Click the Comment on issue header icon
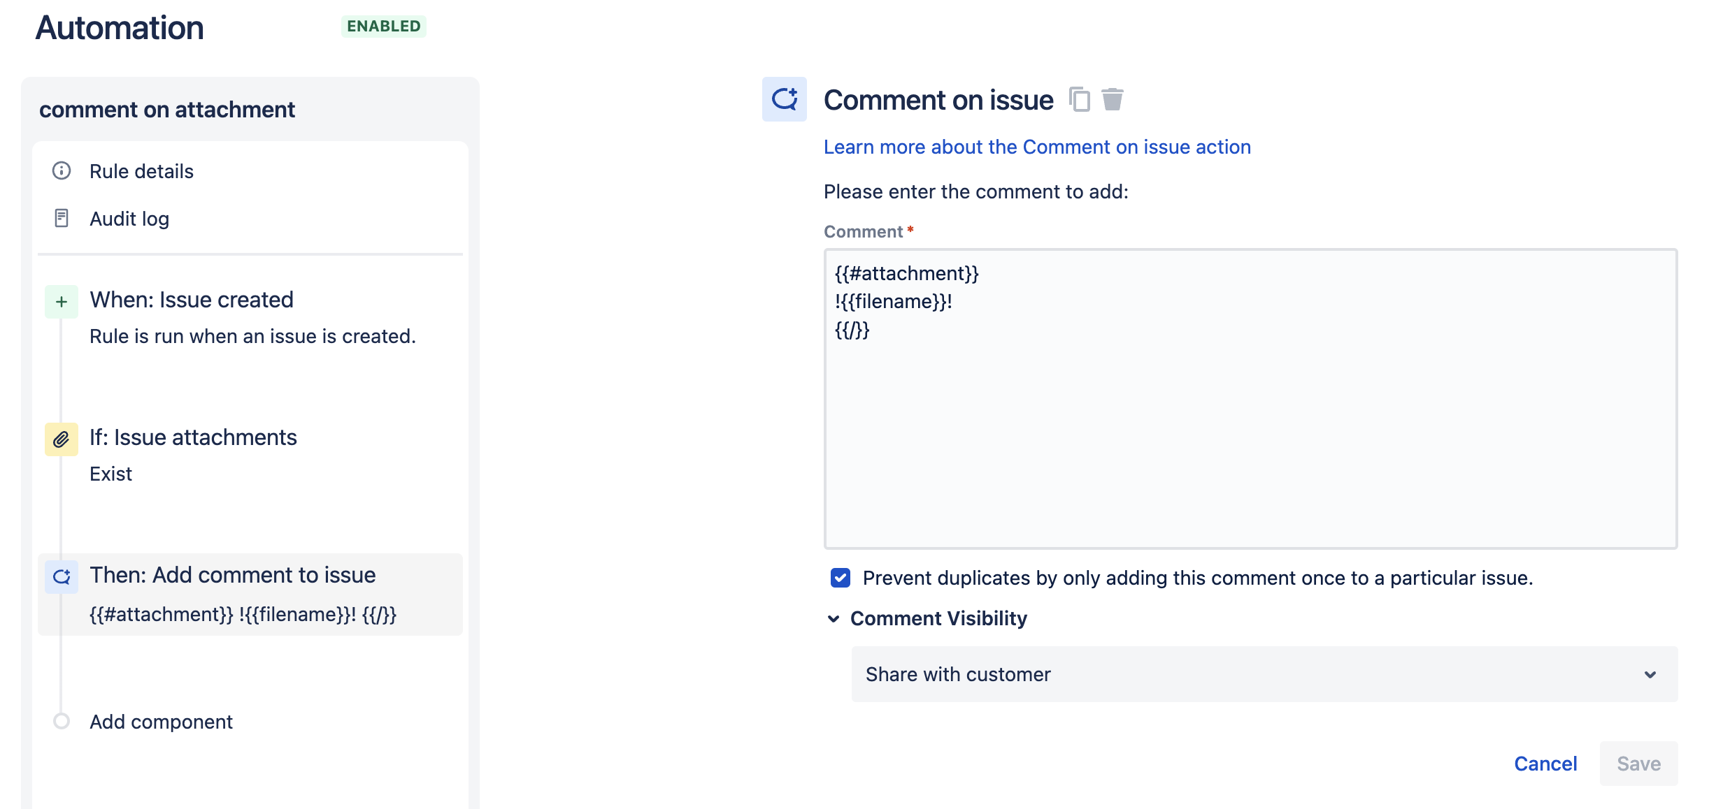The height and width of the screenshot is (809, 1716). pos(784,99)
